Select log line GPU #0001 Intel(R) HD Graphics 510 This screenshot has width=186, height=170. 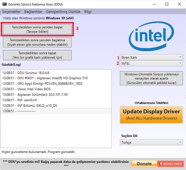click(56, 78)
